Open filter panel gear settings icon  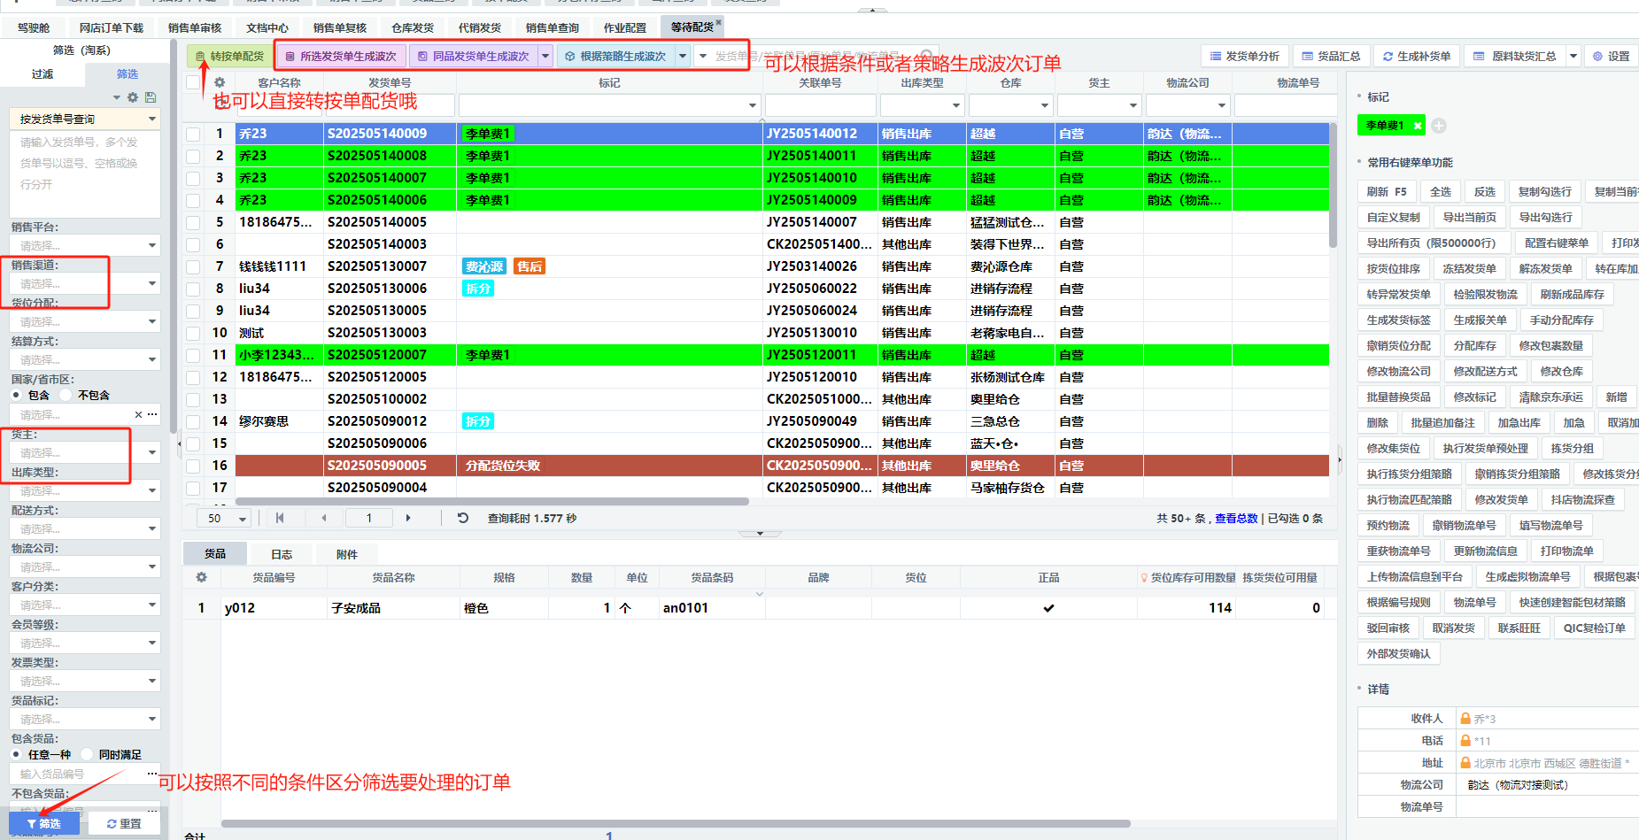(x=133, y=97)
